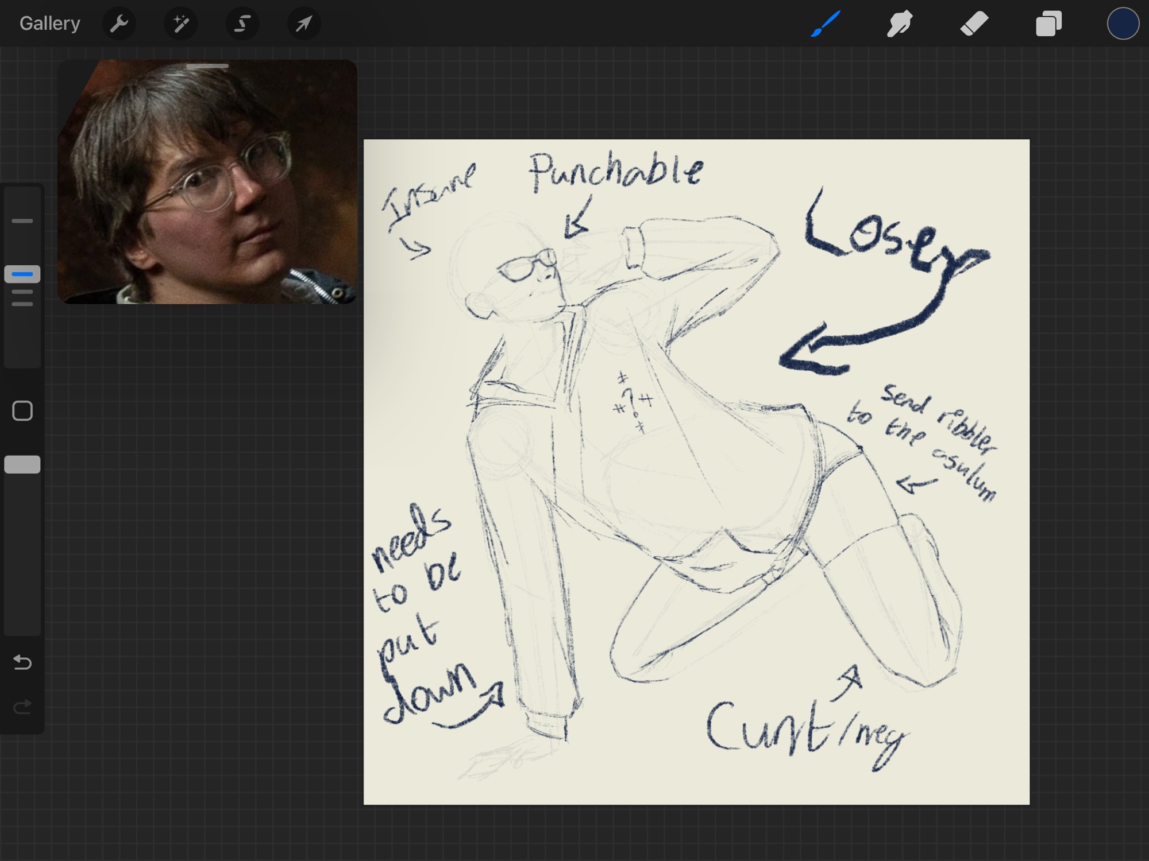
Task: Tap the reference photo thumbnail
Action: 207,189
